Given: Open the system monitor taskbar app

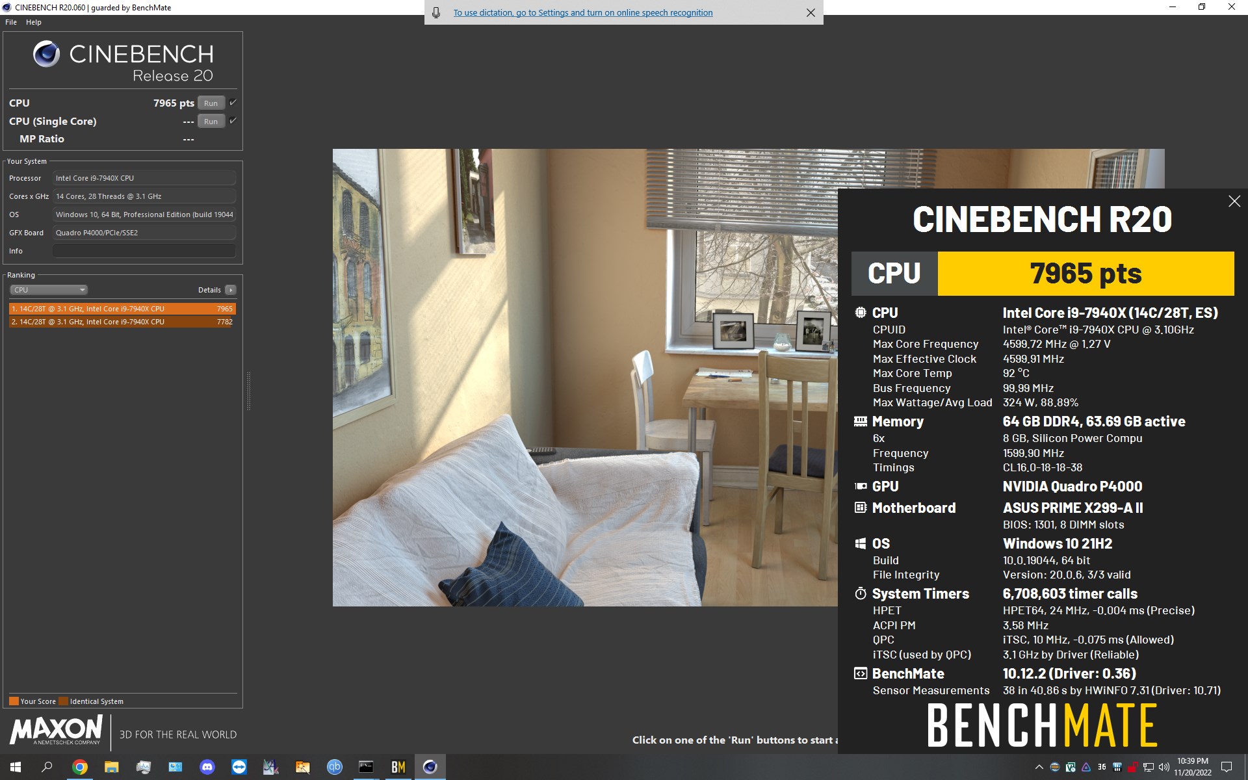Looking at the screenshot, I should tap(143, 767).
